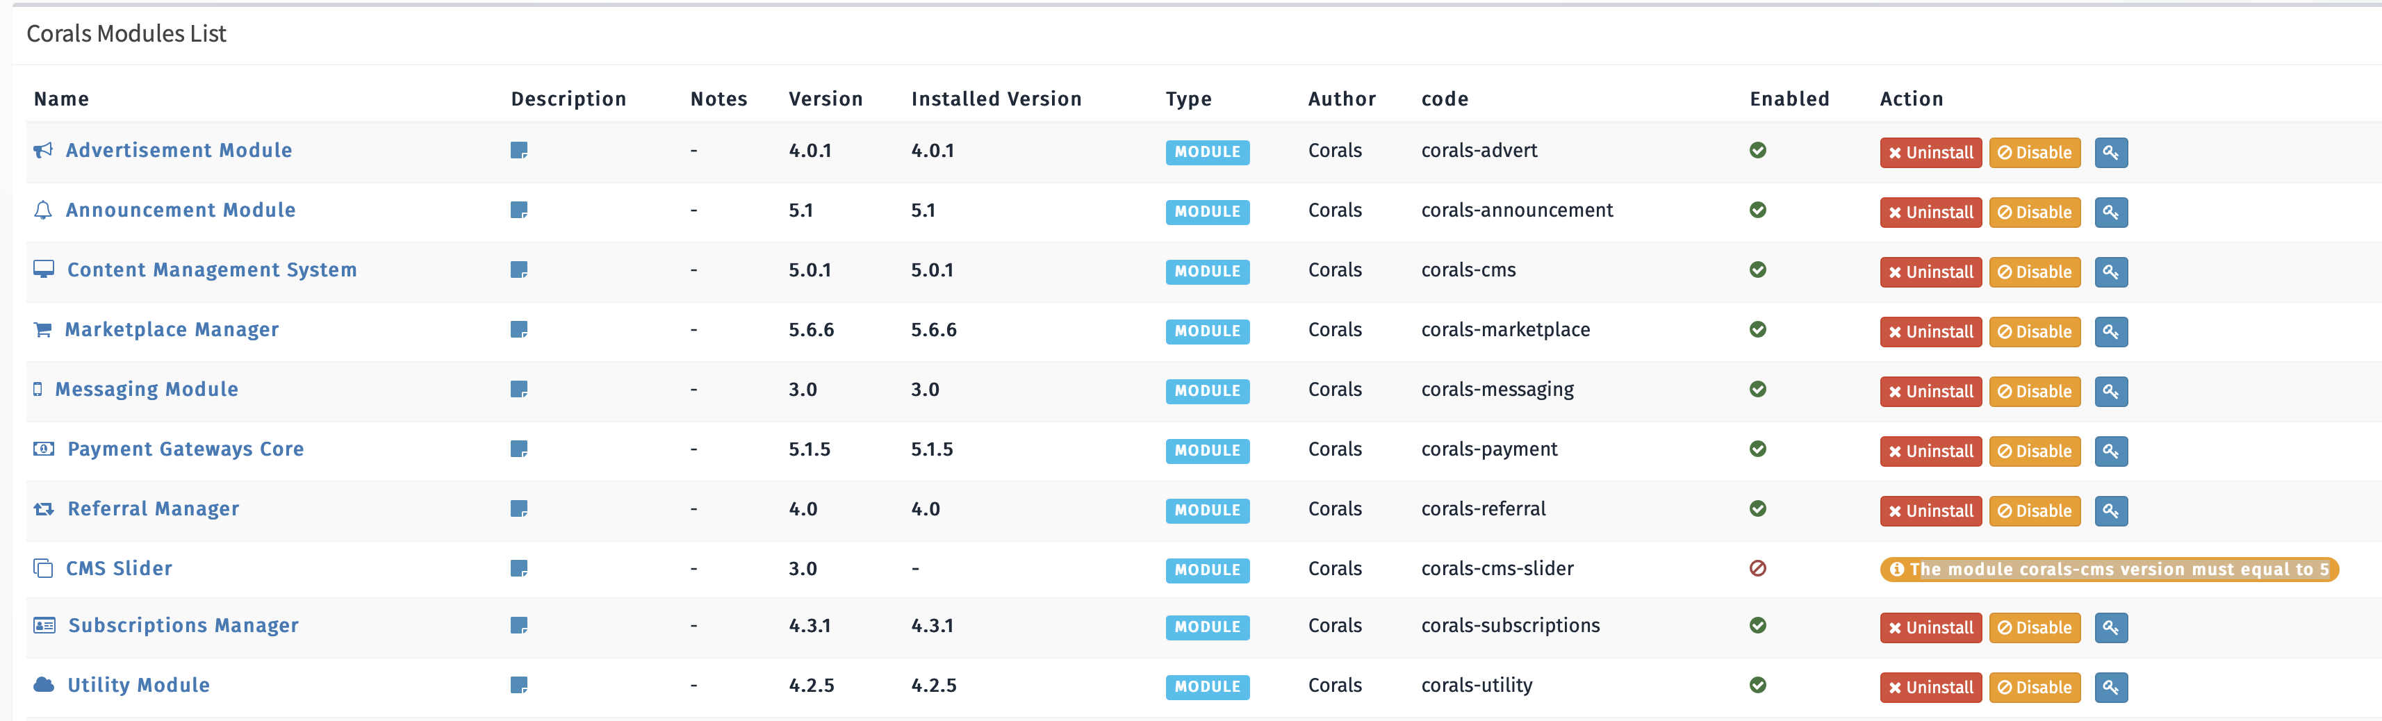Open description note icon for Advertisement Module

point(519,151)
